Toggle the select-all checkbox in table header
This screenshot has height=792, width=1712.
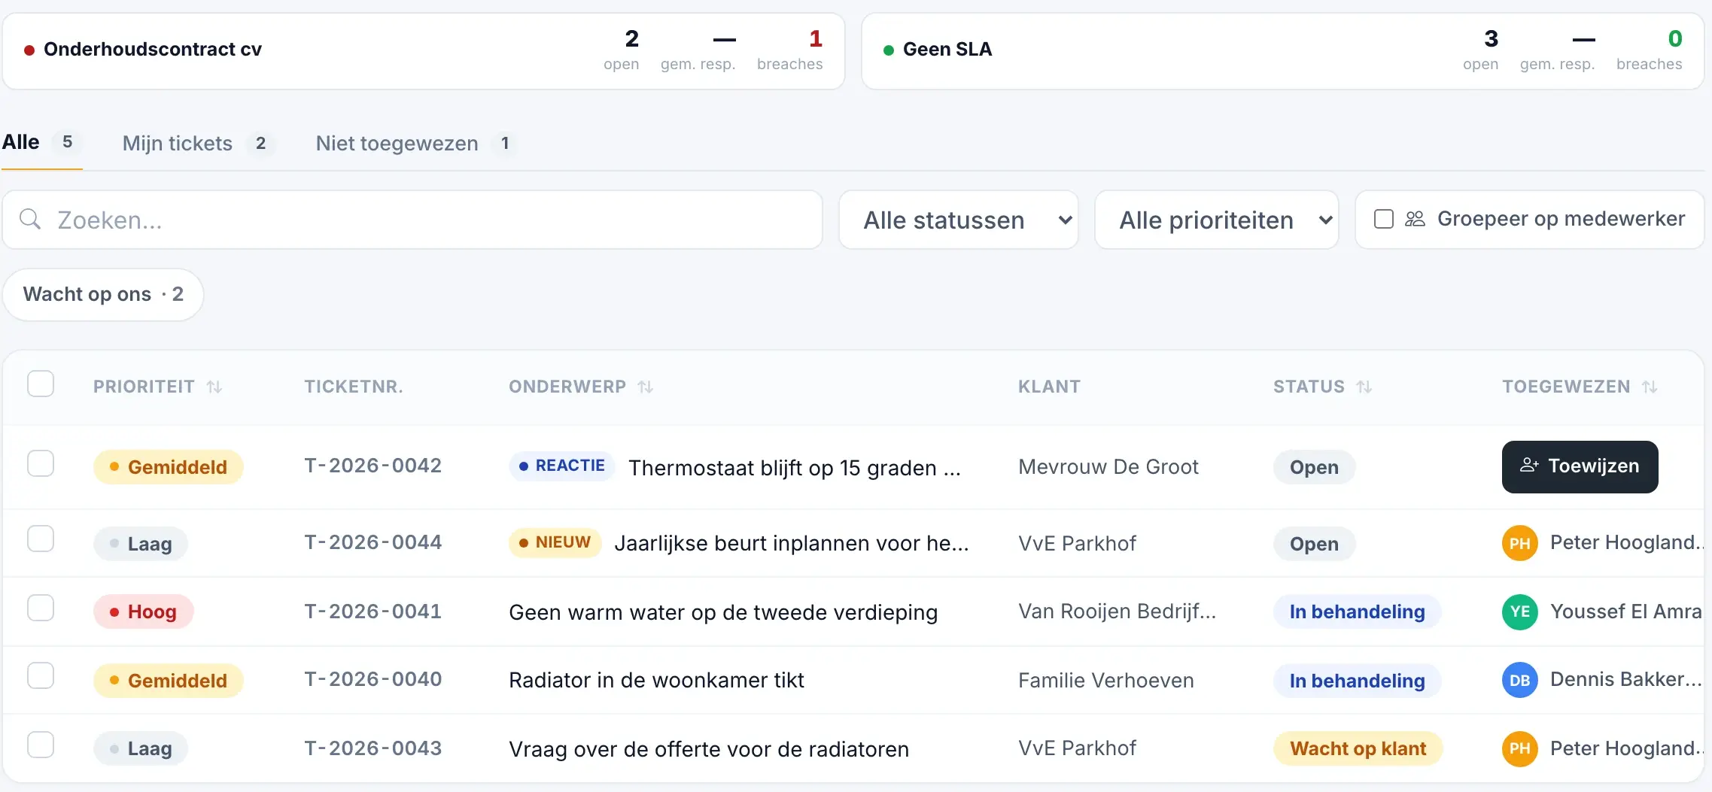(41, 384)
